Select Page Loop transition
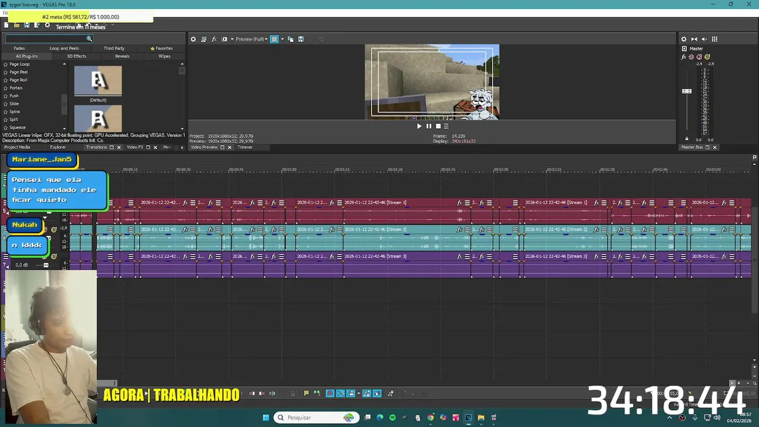This screenshot has height=427, width=759. point(20,64)
